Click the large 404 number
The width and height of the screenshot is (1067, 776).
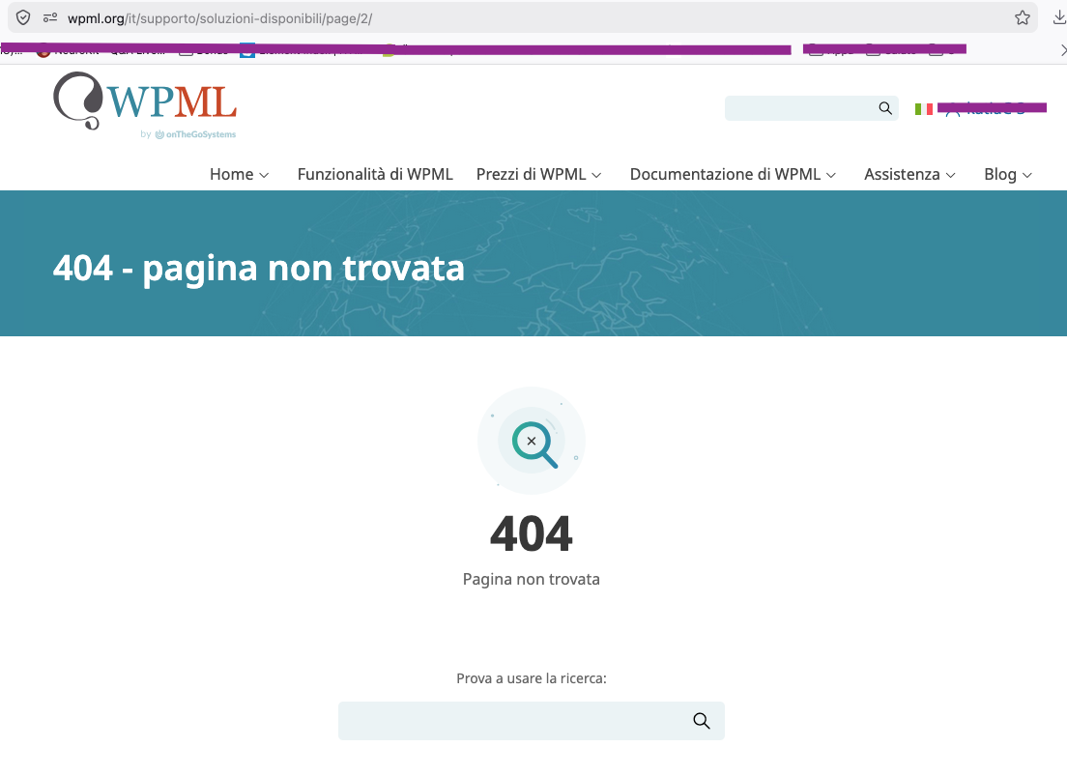click(x=531, y=533)
